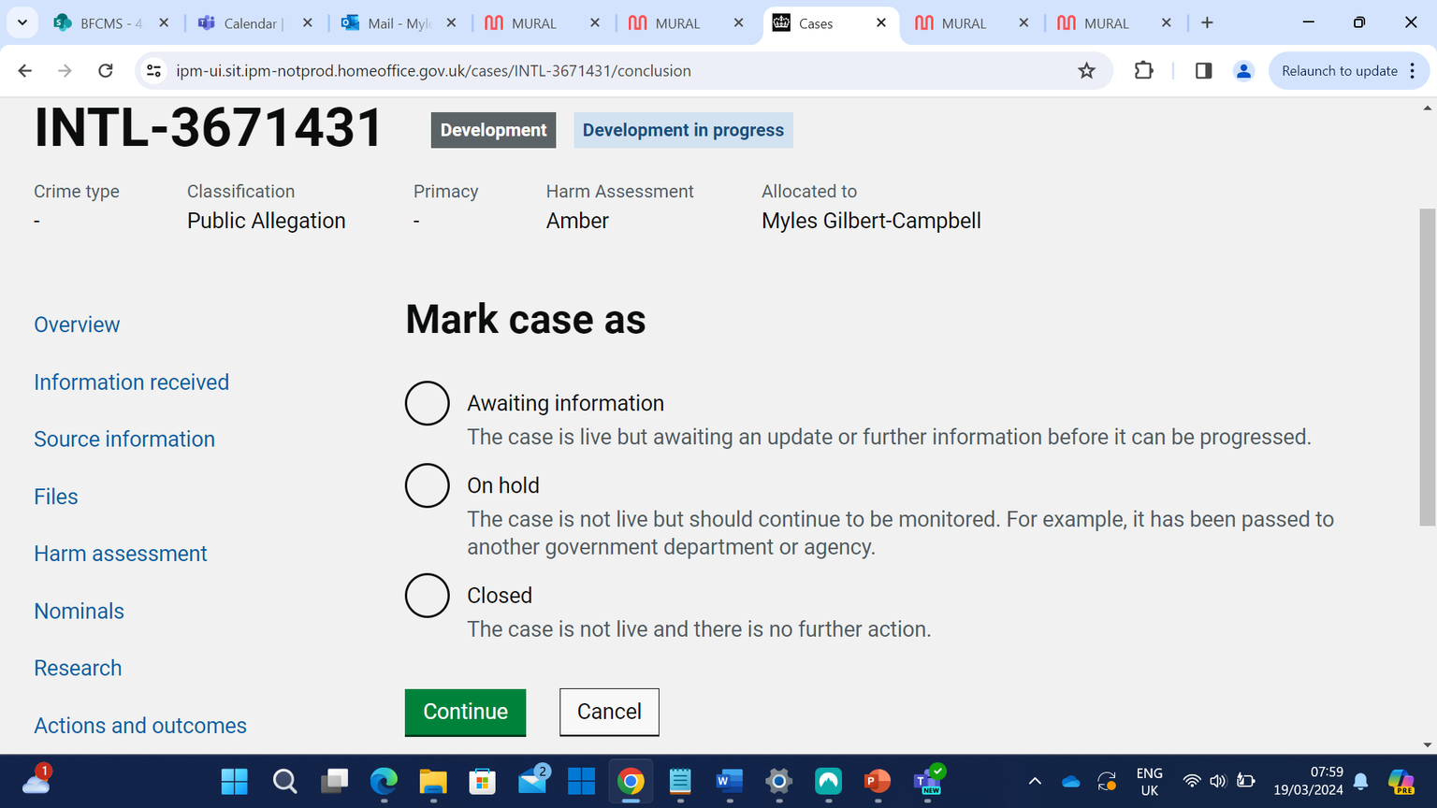Open the Files sidebar link
Screen dimensions: 1437x808
click(x=56, y=497)
